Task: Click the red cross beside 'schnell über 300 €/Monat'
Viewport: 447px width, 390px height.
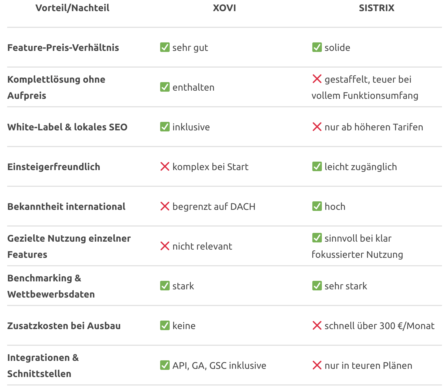Action: [x=317, y=325]
